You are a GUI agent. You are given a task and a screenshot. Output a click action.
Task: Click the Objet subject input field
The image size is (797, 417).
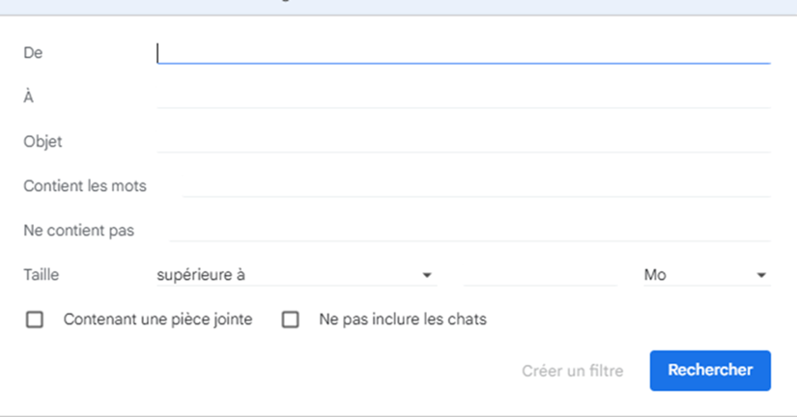[x=464, y=141]
